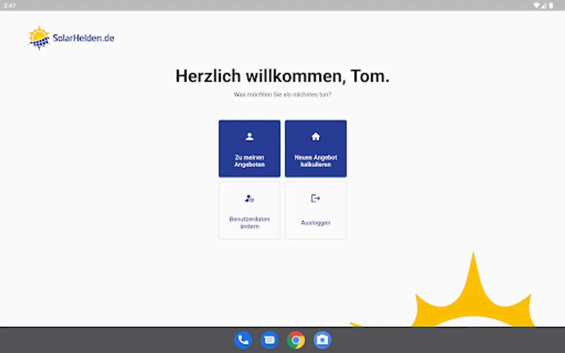Tap the SolarHelden.de logo

[x=71, y=38]
